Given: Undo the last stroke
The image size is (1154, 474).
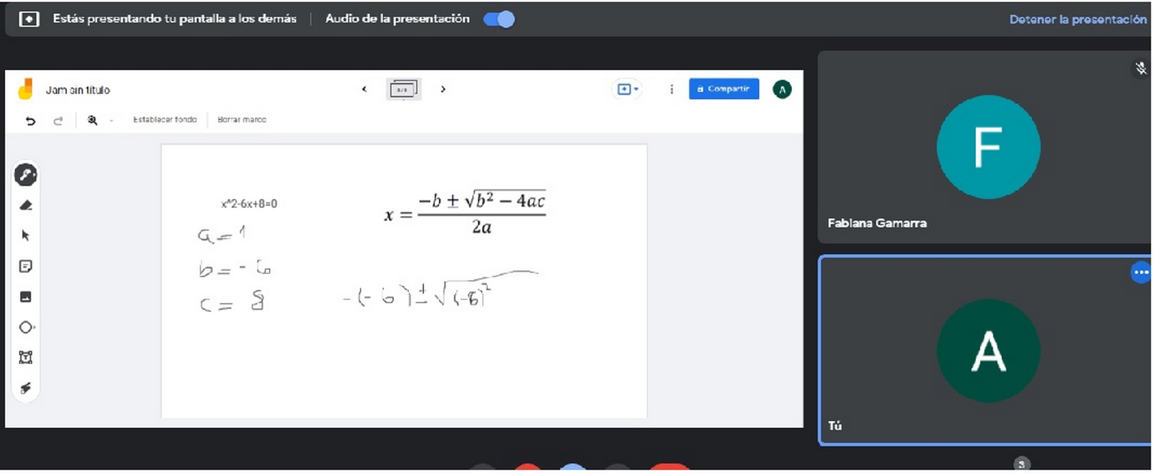Looking at the screenshot, I should [30, 120].
